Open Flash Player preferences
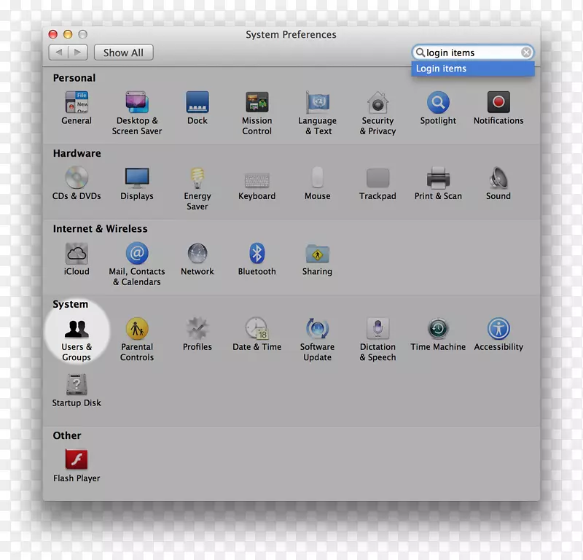This screenshot has height=560, width=583. click(76, 461)
